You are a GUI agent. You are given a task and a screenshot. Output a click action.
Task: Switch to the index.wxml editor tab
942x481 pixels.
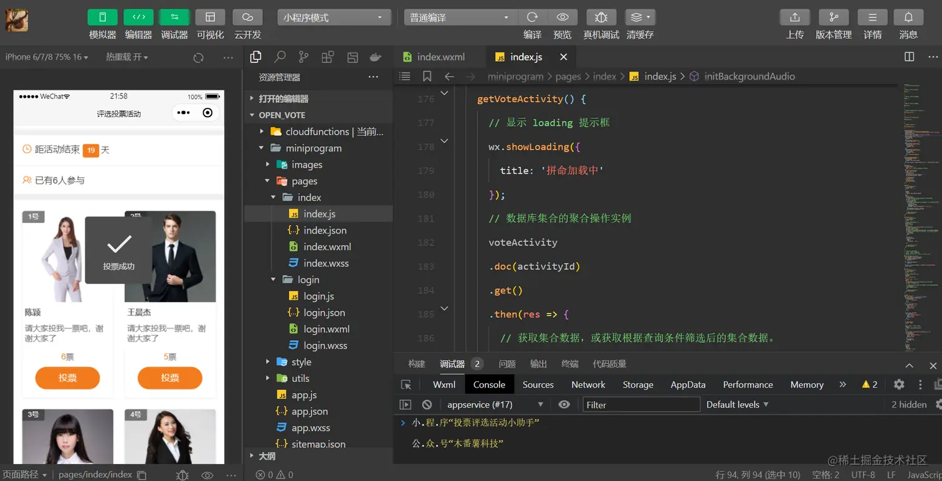pos(440,57)
